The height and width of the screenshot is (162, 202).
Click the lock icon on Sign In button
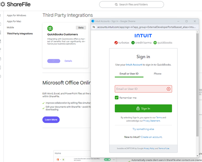click(x=138, y=108)
